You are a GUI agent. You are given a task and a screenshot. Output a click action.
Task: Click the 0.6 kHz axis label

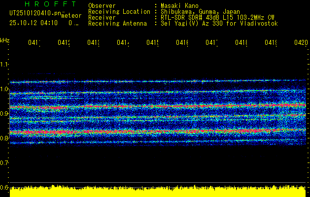click(4, 187)
